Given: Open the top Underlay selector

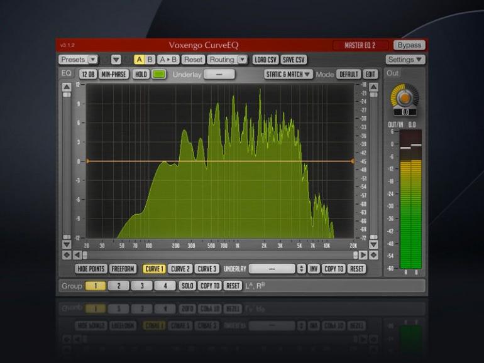Looking at the screenshot, I should click(x=219, y=74).
